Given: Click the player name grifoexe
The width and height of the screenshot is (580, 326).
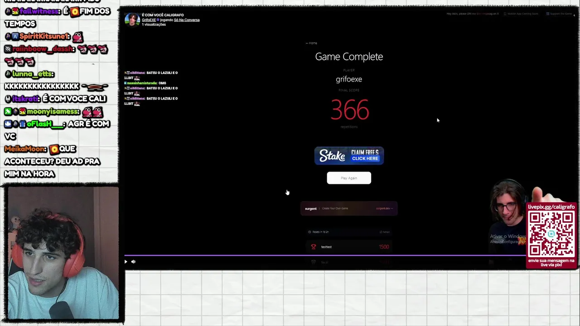Looking at the screenshot, I should [x=349, y=79].
